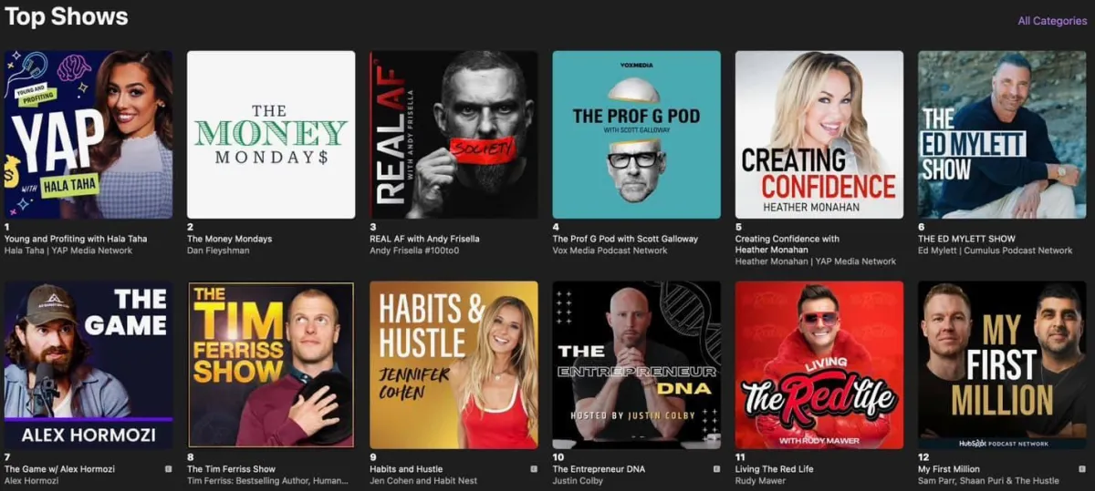Open 'Creating Confidence with Heather Monahan' title
The height and width of the screenshot is (491, 1095).
[x=787, y=244]
